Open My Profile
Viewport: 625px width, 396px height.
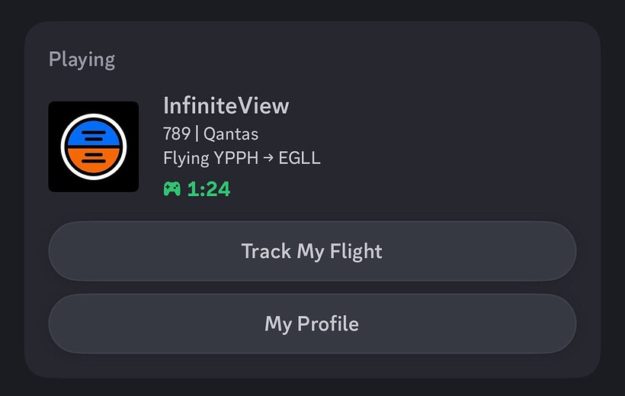click(312, 324)
